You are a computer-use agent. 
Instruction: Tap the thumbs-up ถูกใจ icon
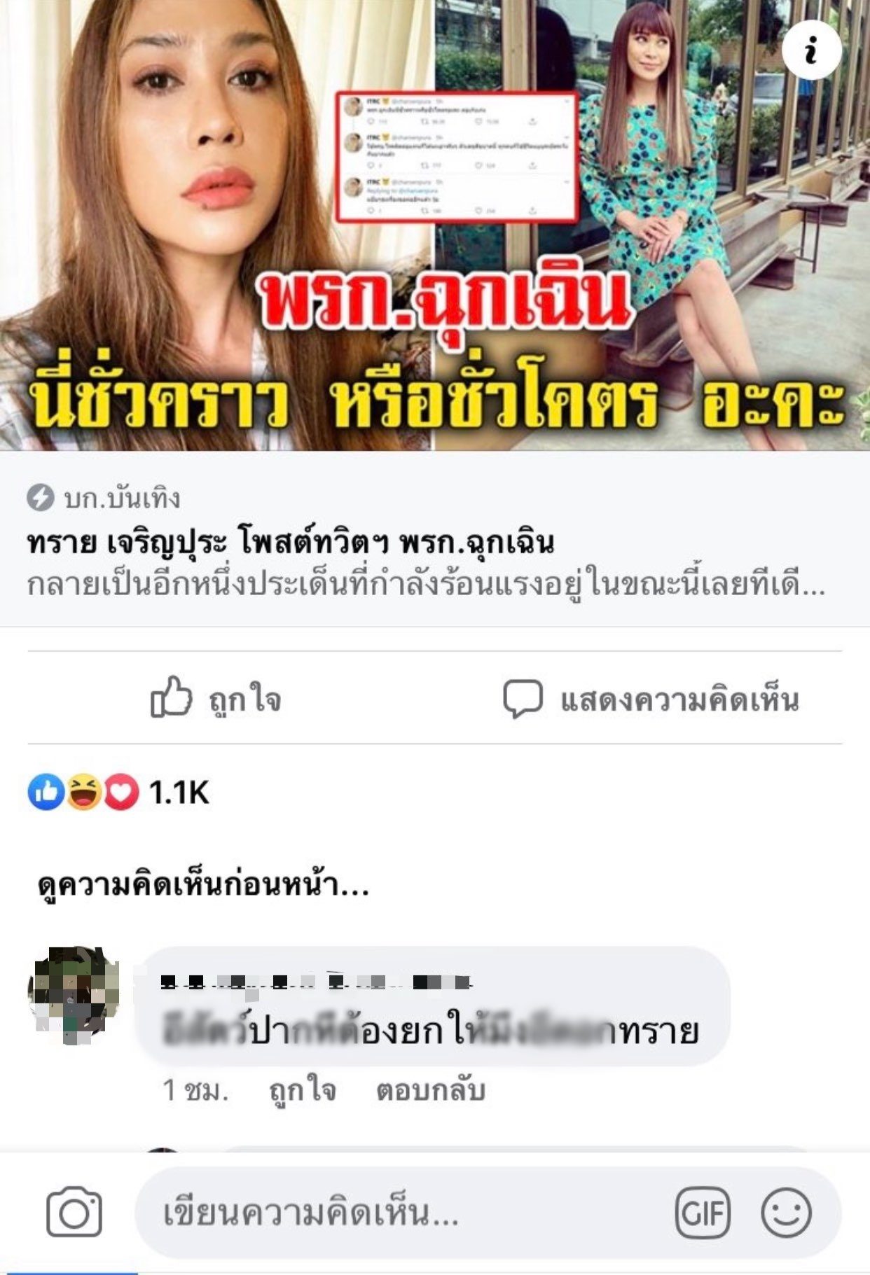pos(172,697)
